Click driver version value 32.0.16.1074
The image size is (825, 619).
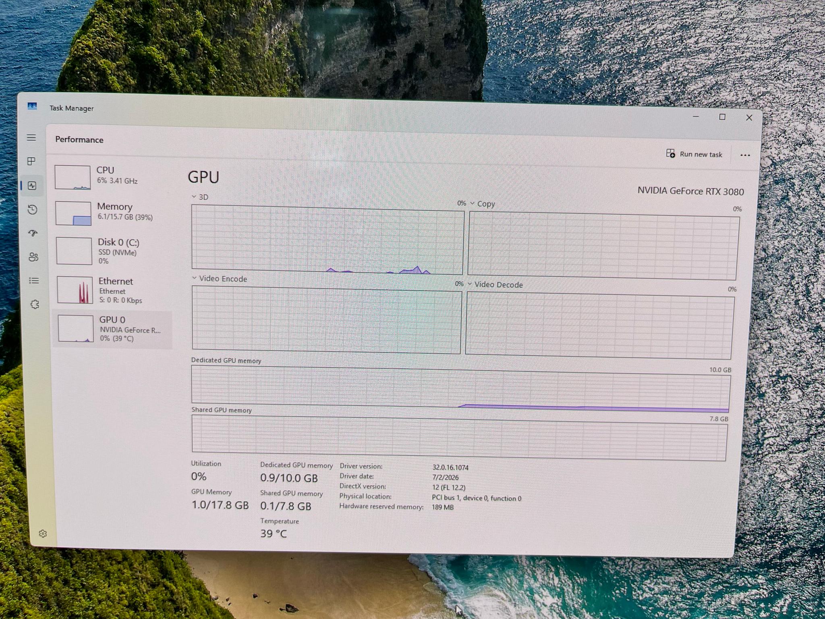pyautogui.click(x=450, y=467)
